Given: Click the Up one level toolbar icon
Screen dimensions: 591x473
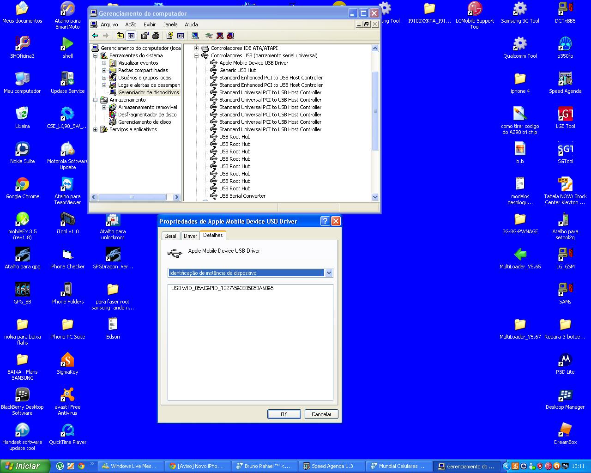Looking at the screenshot, I should [120, 36].
